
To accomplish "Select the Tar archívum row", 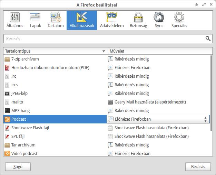I will click(x=107, y=145).
